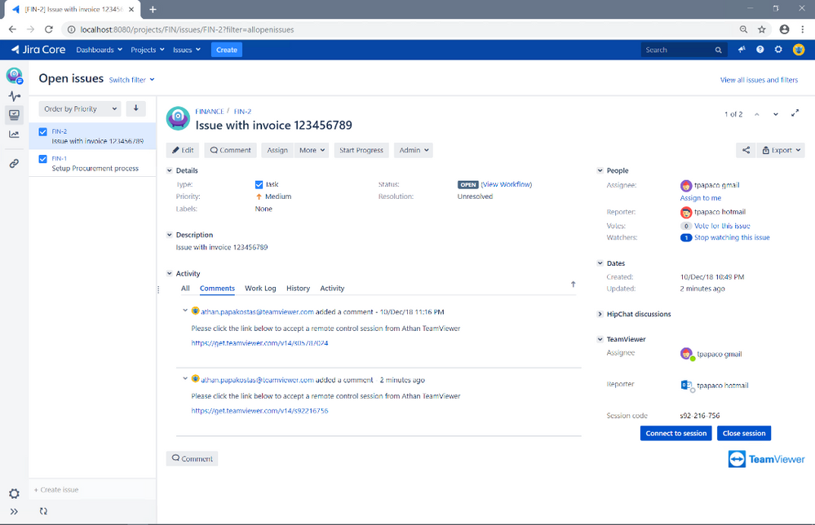Viewport: 815px width, 525px height.
Task: Bookmark this page with star icon
Action: point(761,29)
